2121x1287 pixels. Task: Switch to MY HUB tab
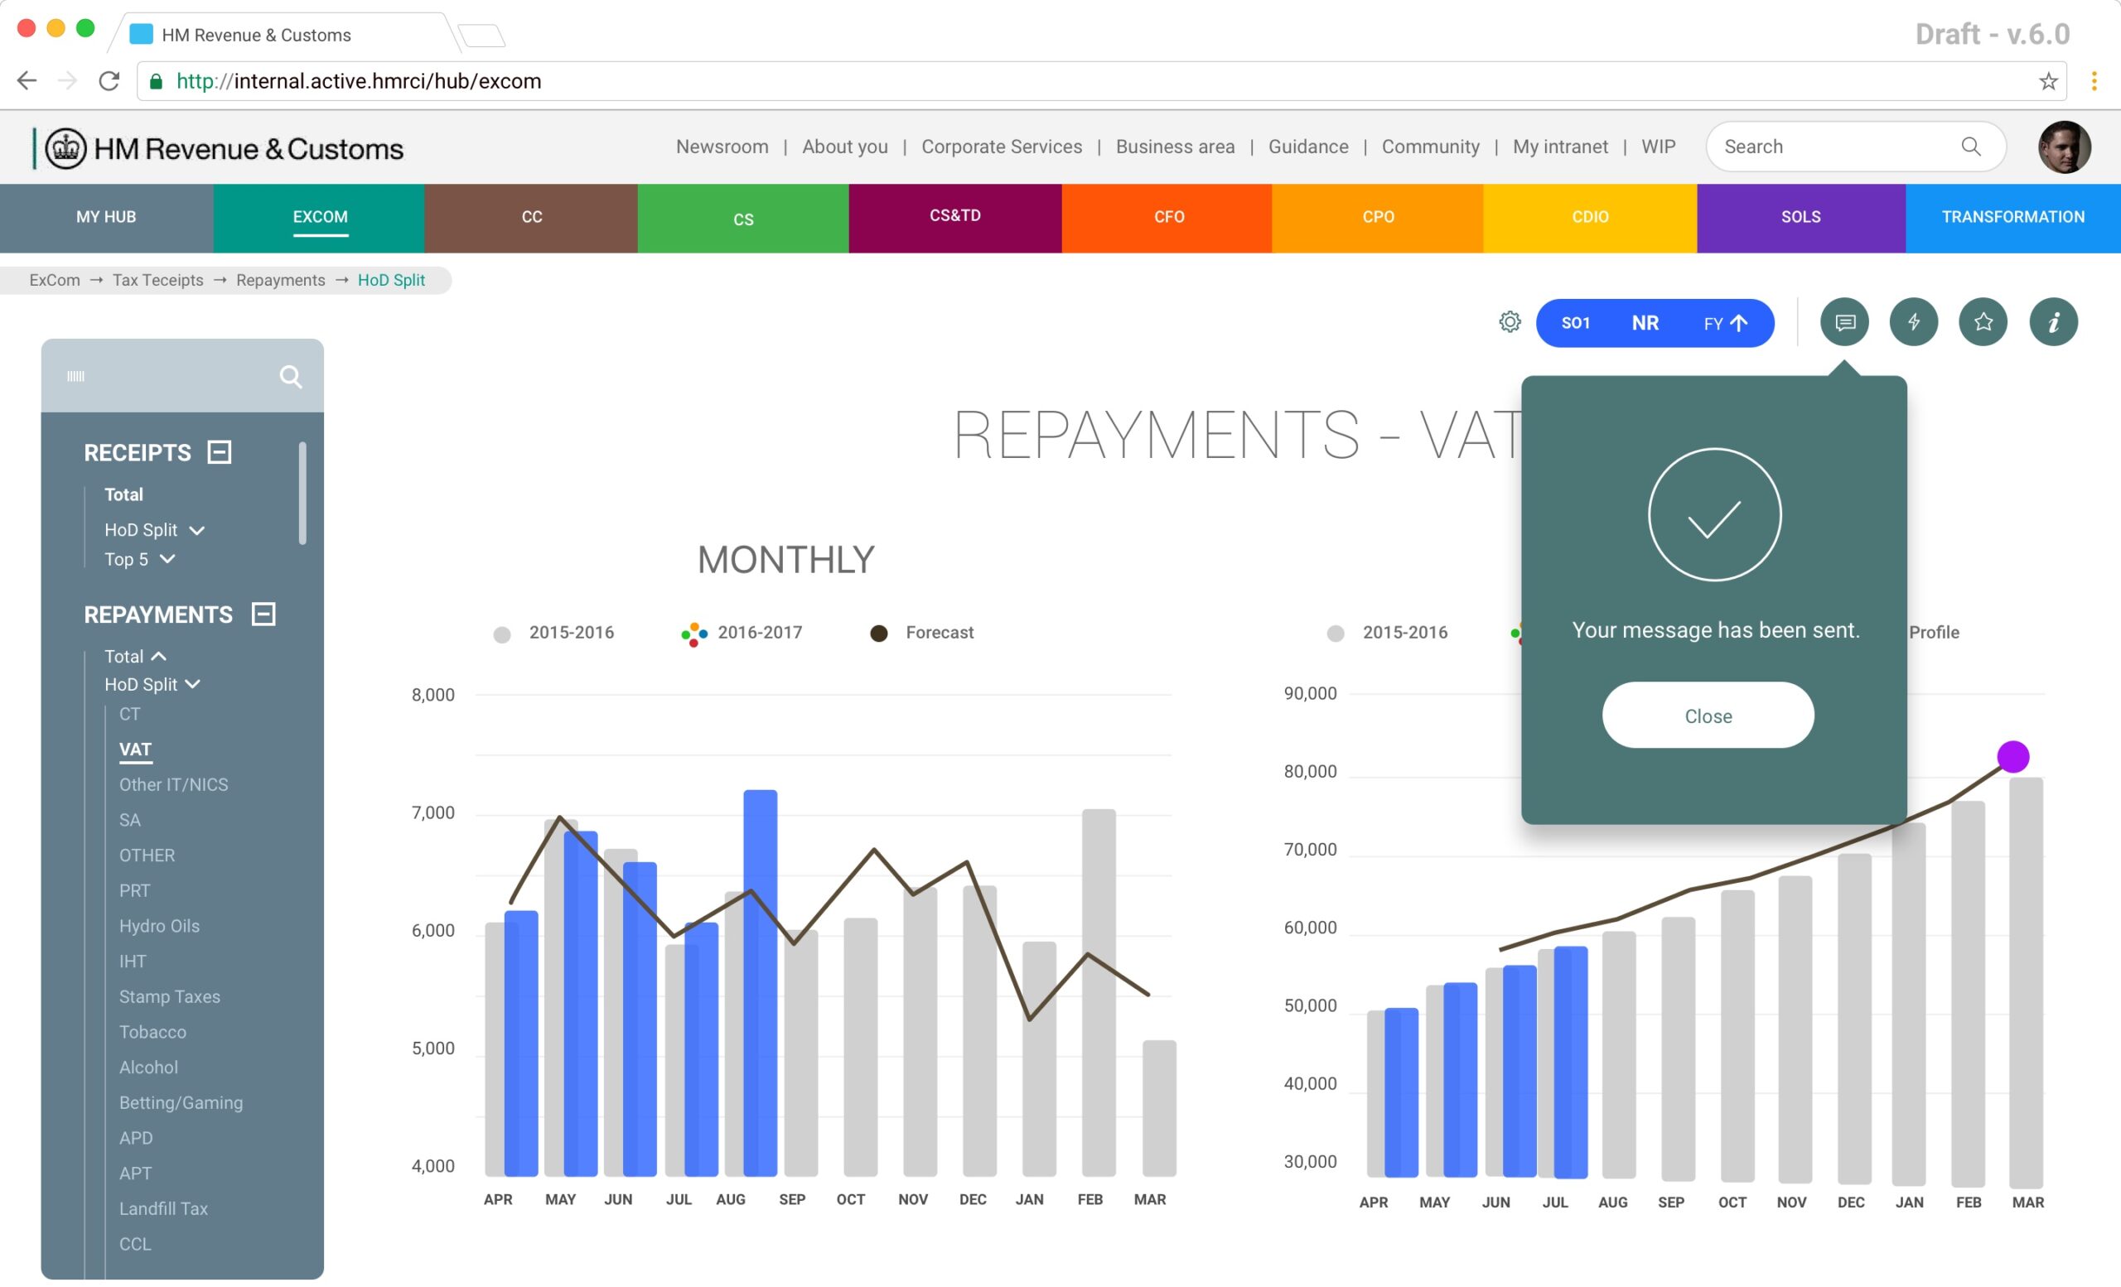[107, 218]
